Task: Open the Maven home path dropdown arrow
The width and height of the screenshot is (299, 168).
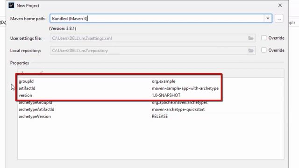Action: [268, 19]
